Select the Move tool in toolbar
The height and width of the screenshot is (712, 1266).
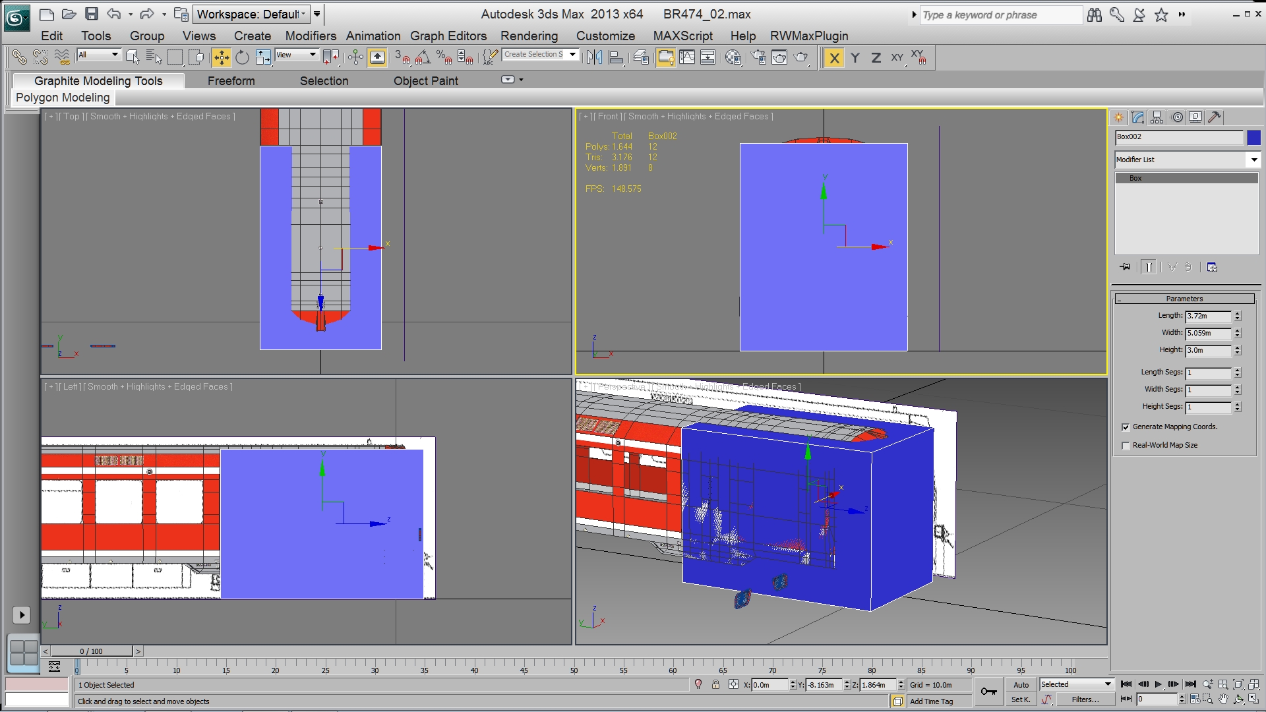click(222, 58)
